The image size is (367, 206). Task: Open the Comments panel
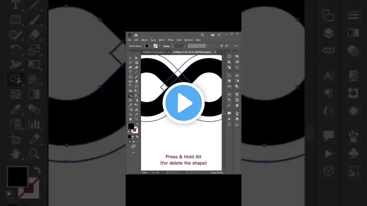(229, 113)
